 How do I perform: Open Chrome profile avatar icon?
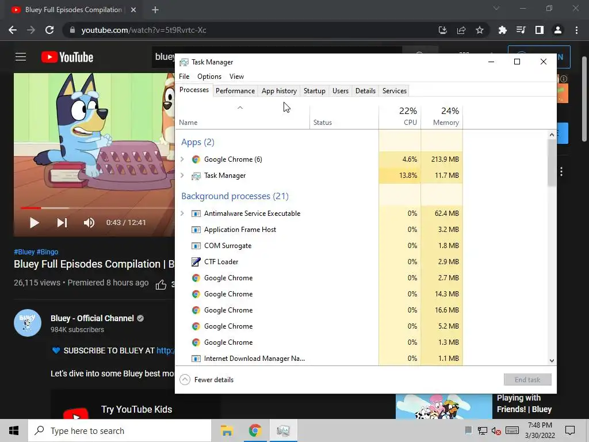[558, 30]
